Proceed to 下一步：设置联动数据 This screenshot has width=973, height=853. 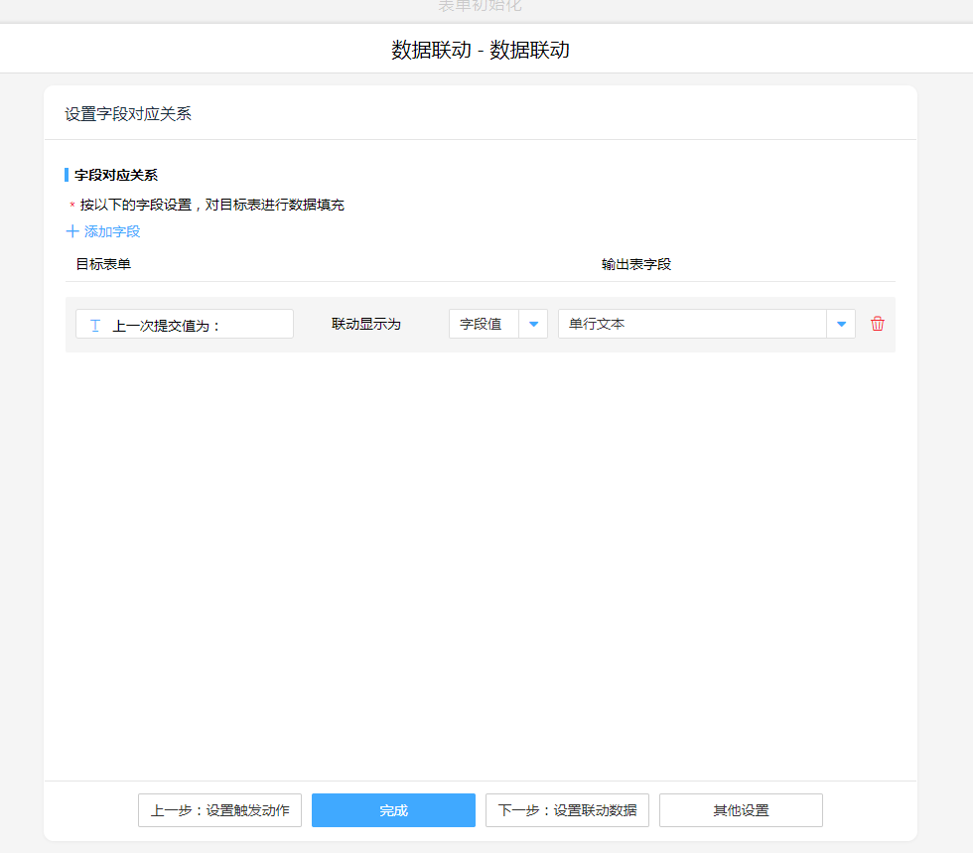[567, 810]
